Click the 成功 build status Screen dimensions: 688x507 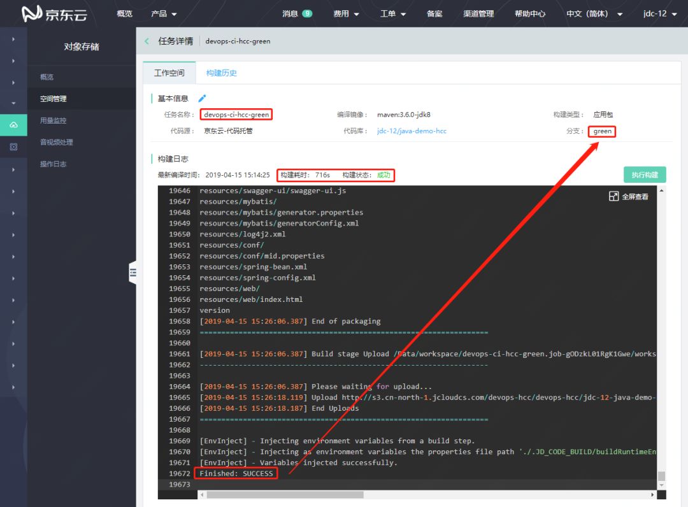coord(383,175)
